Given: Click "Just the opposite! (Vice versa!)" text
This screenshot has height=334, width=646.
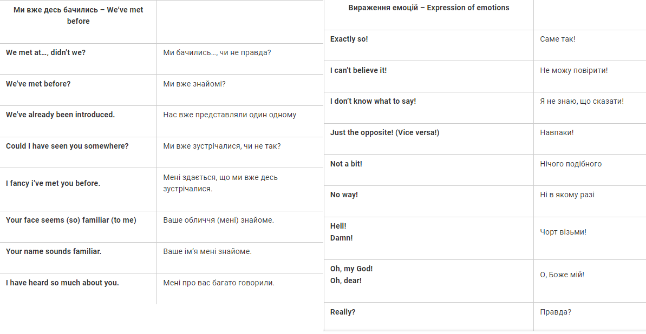Looking at the screenshot, I should click(x=384, y=132).
